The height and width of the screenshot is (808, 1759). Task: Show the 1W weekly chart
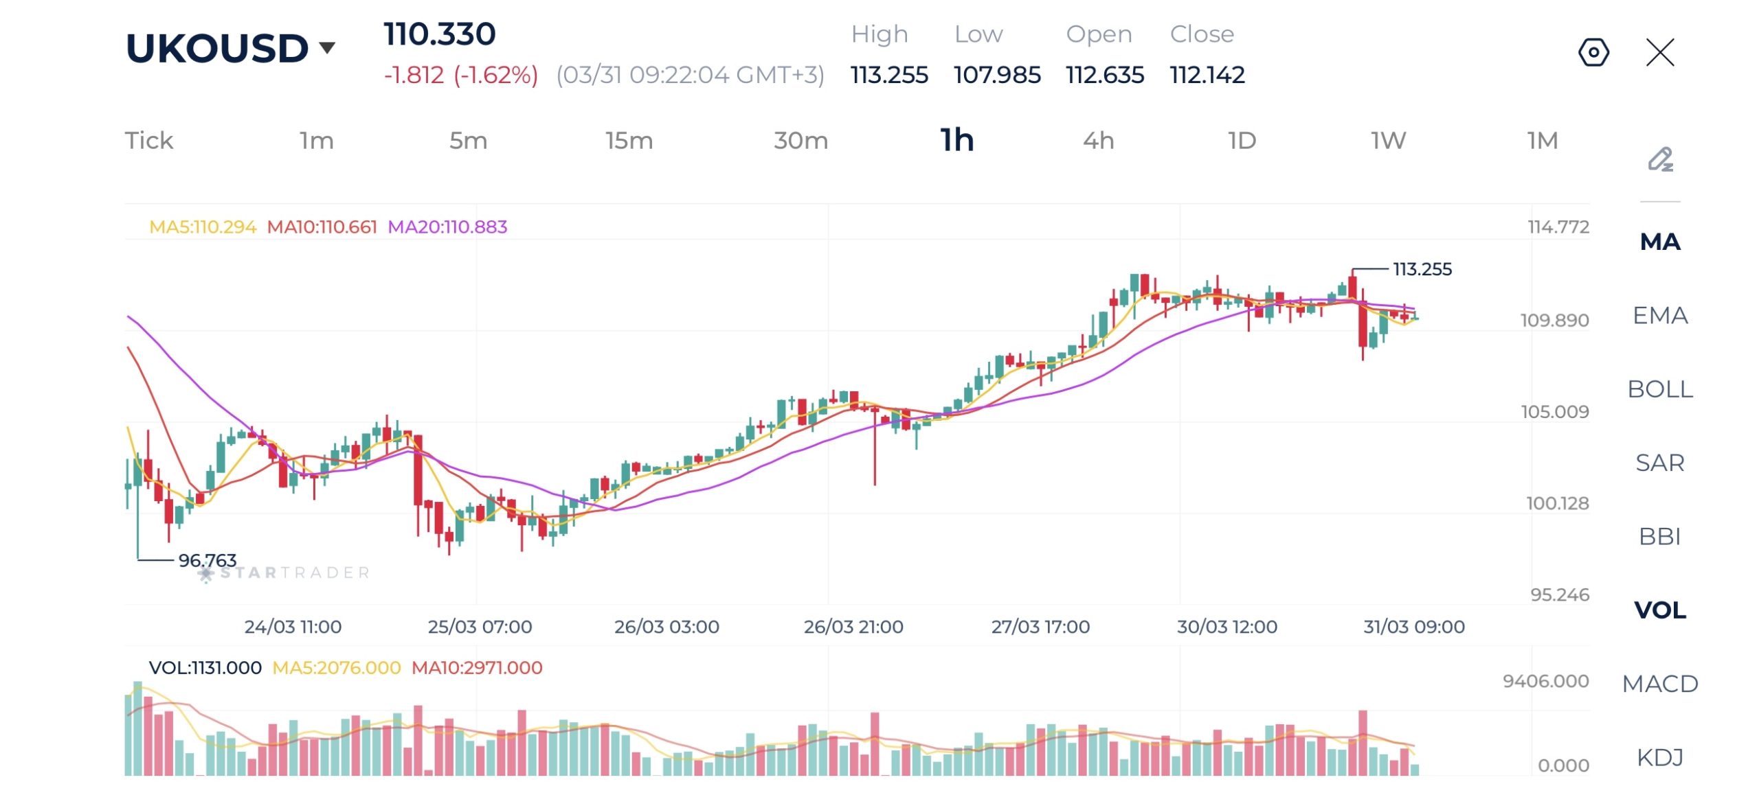click(x=1388, y=141)
